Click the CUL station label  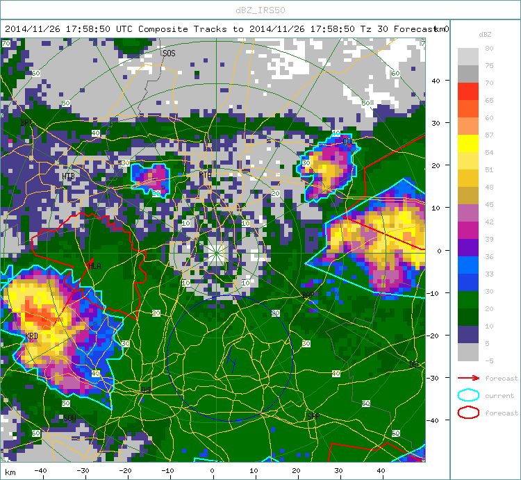tap(349, 142)
